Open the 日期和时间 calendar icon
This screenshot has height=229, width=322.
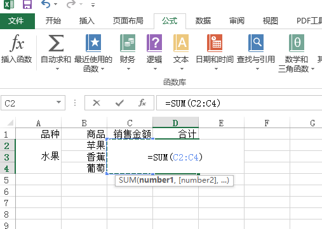(x=215, y=43)
